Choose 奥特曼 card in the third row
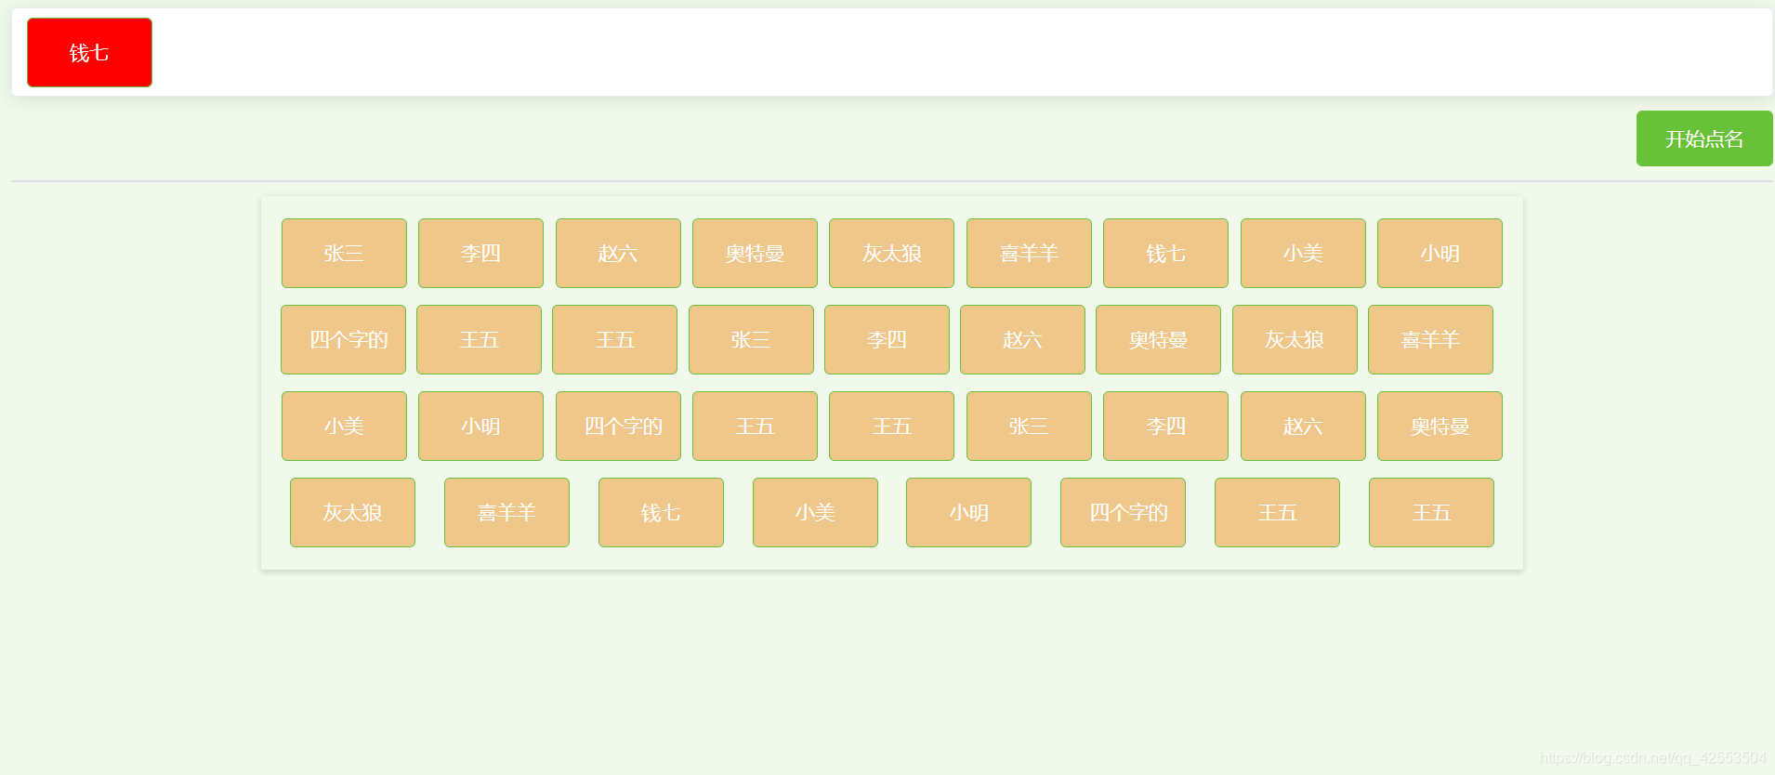1775x775 pixels. coord(1440,426)
